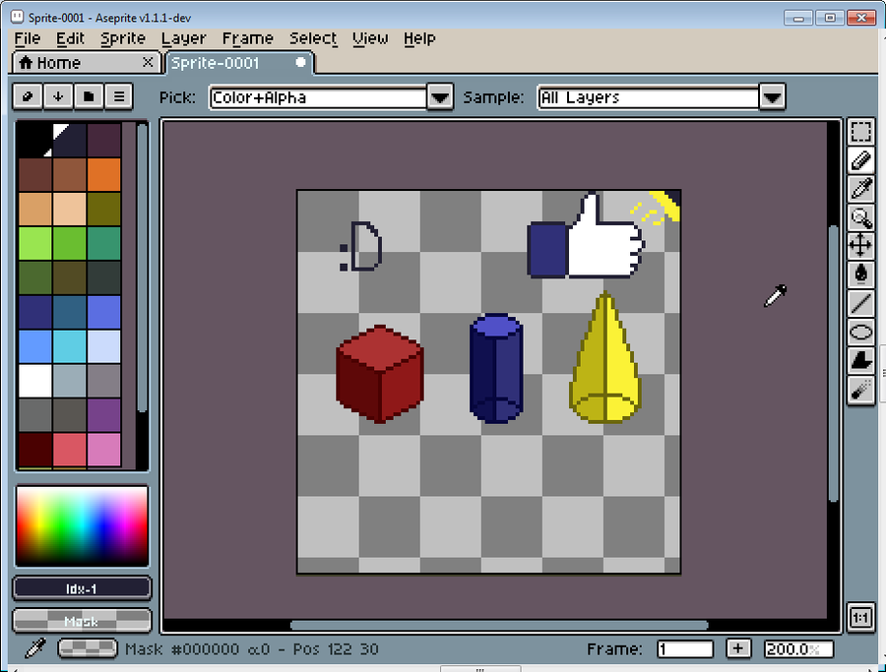Click the Home tab house icon

click(x=26, y=63)
